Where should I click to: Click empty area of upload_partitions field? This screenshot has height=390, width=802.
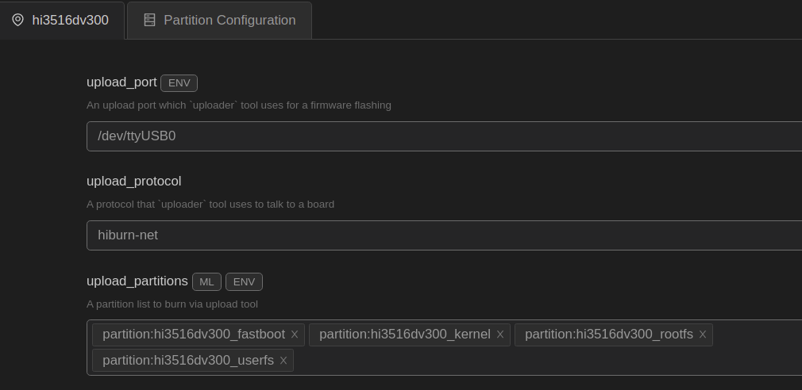tap(540, 361)
